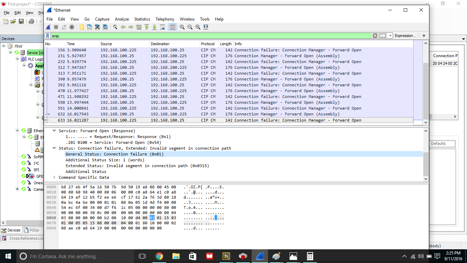This screenshot has width=467, height=263.
Task: Clear the enip display filter
Action: click(375, 36)
